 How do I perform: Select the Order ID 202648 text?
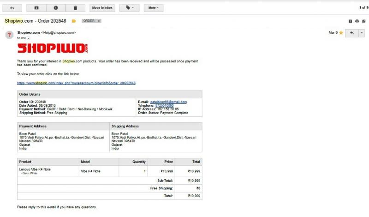32,102
